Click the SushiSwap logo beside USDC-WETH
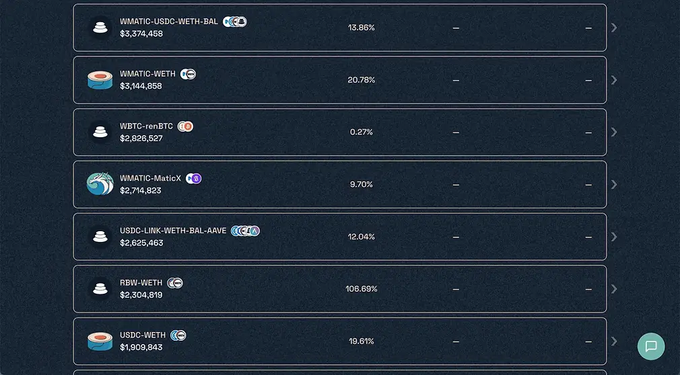The height and width of the screenshot is (375, 680). 100,341
